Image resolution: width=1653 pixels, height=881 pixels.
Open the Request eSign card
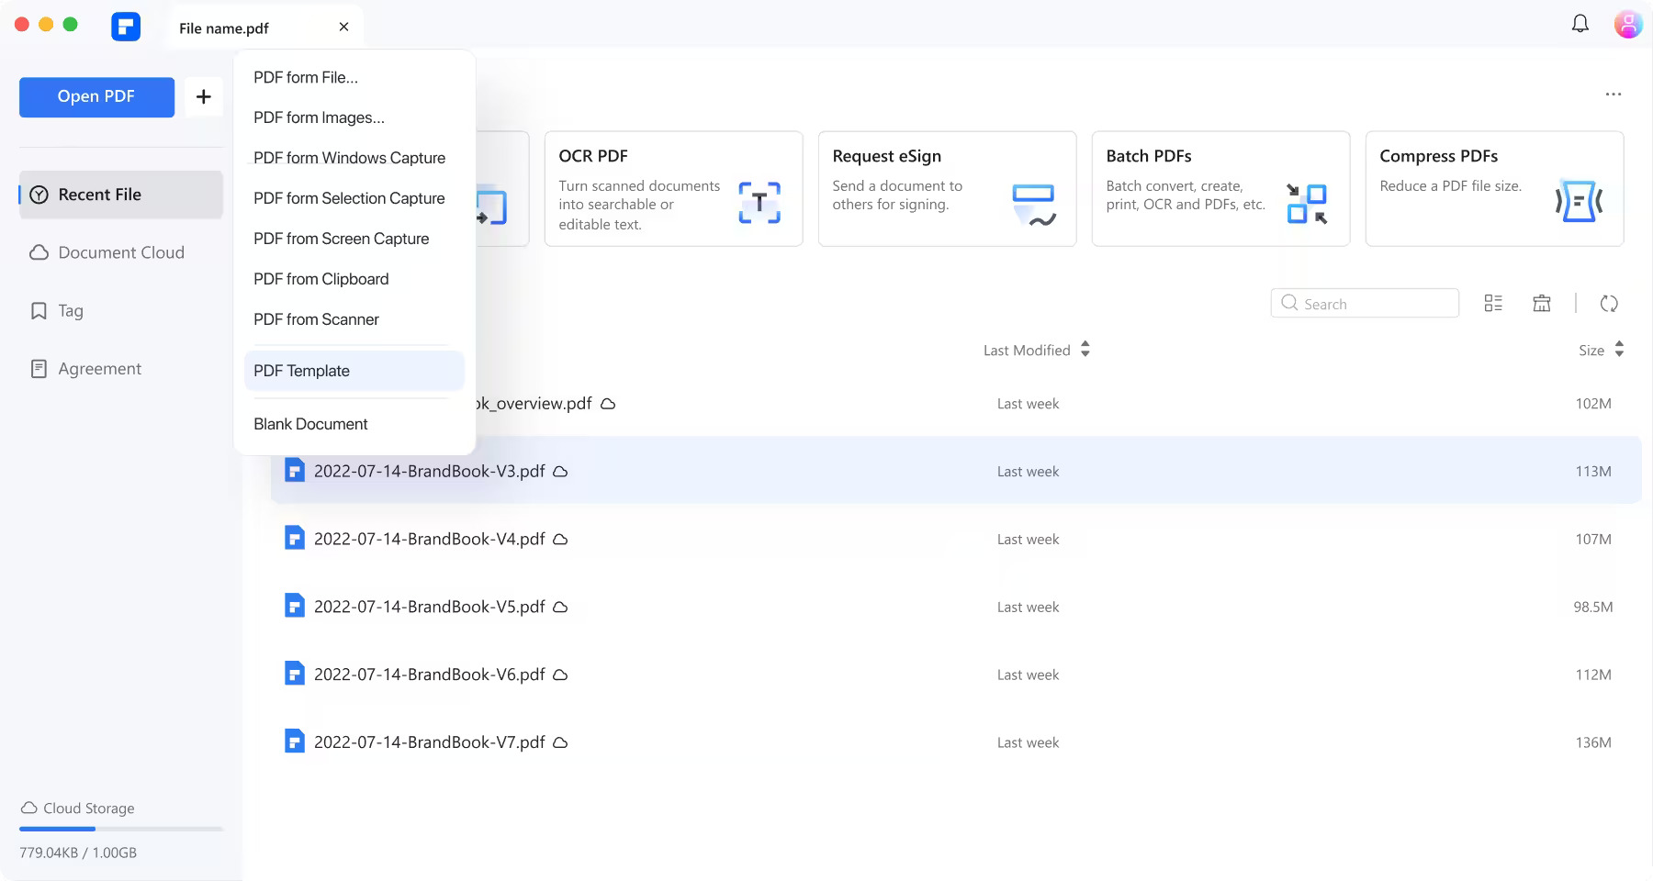(947, 189)
